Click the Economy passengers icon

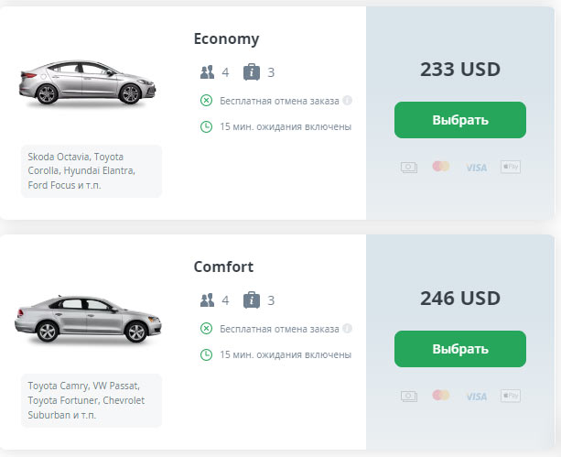207,71
